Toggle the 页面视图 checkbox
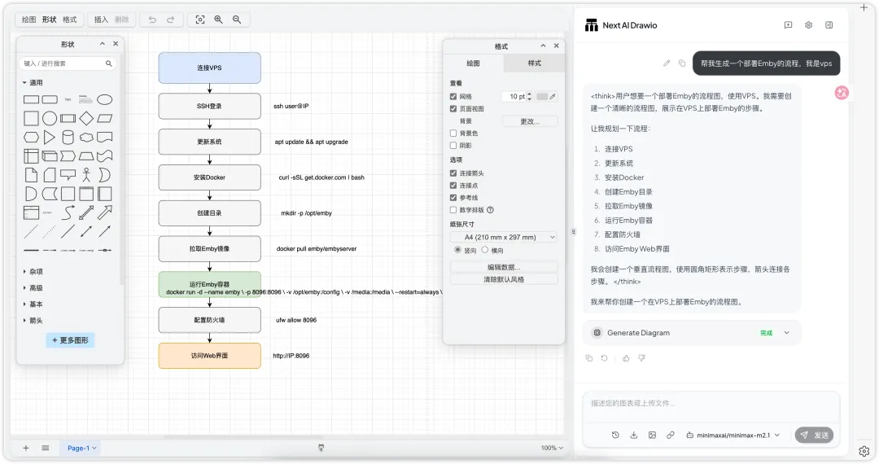Screen dimensions: 879x464 [453, 109]
